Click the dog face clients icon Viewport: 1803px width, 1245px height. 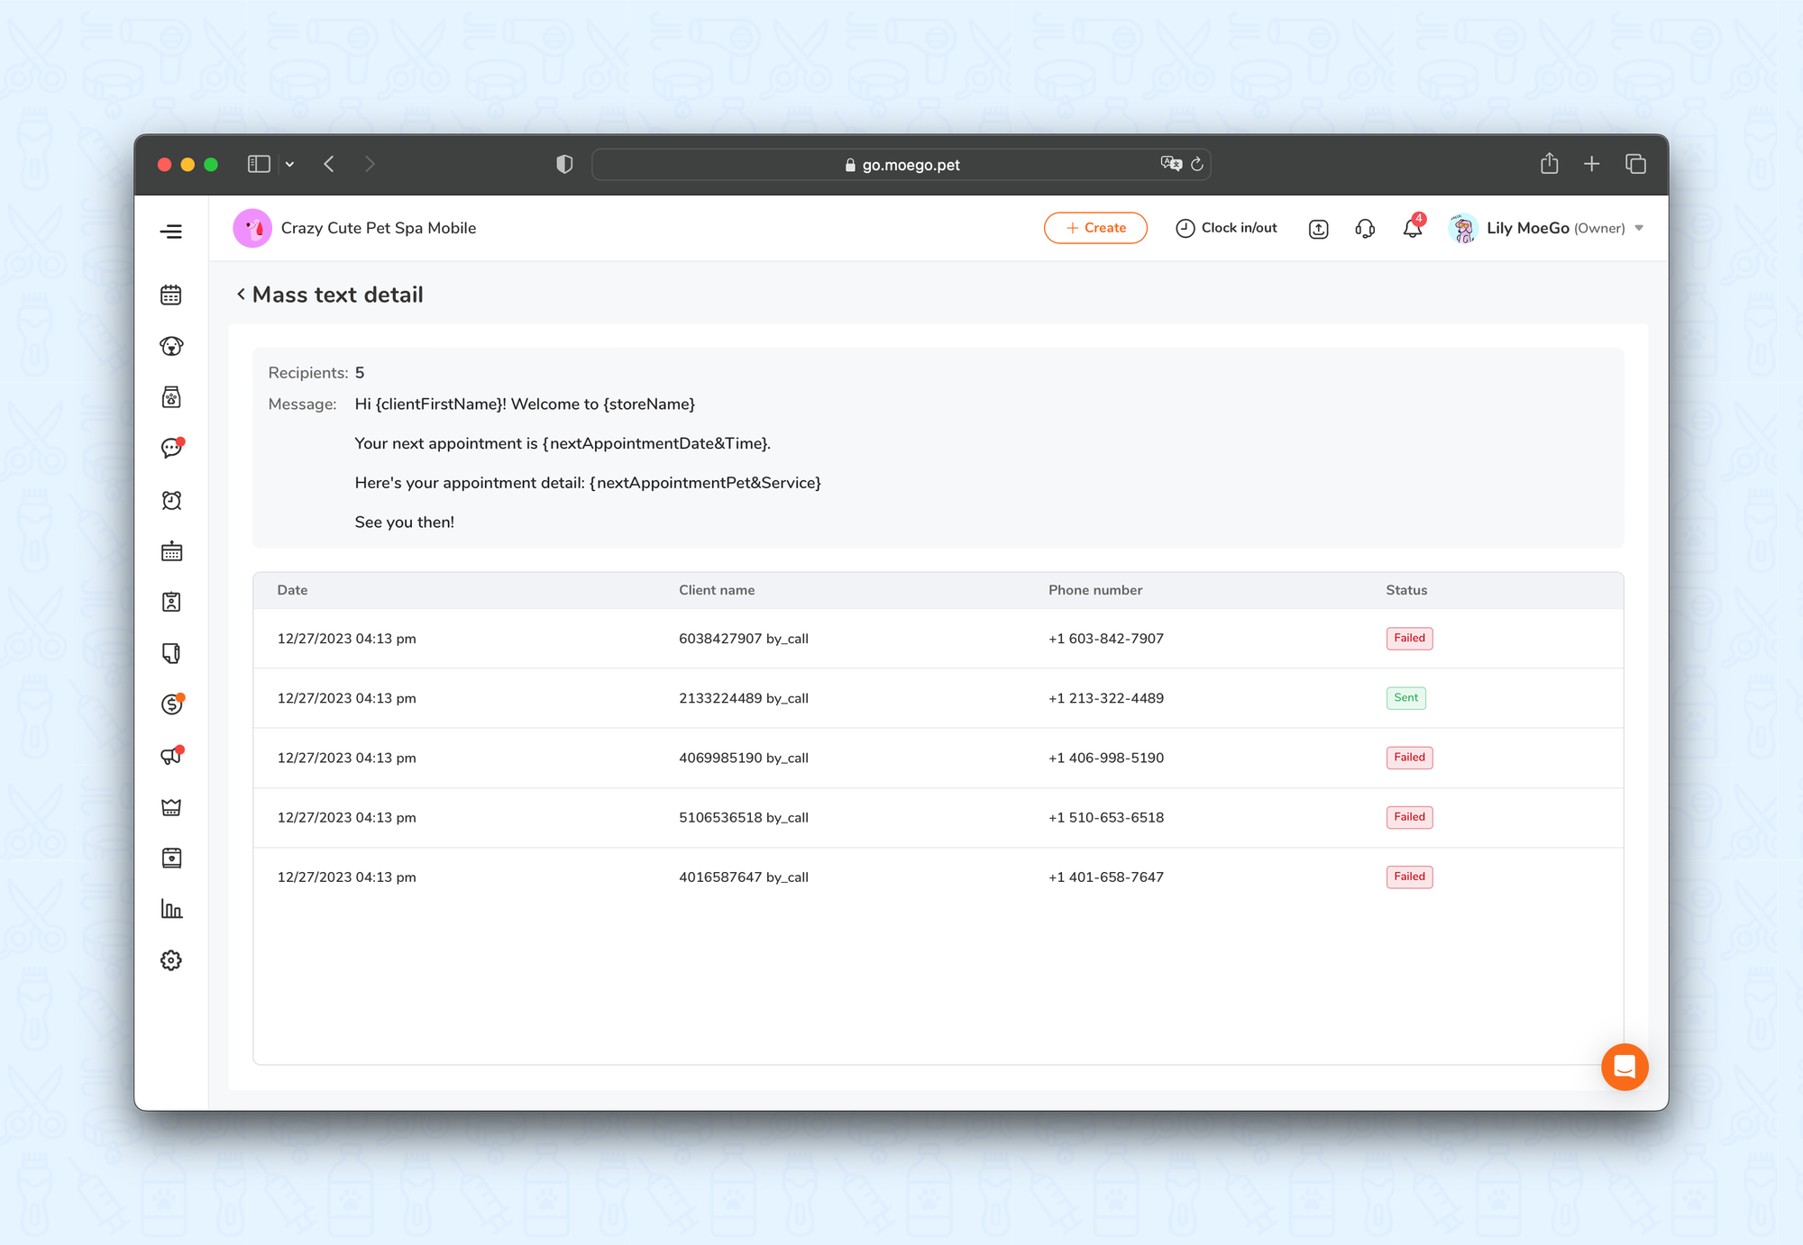(171, 347)
